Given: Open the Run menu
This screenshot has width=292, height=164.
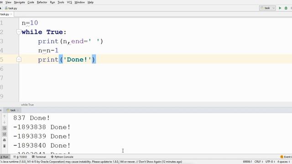Looking at the screenshot, I should [x=52, y=2].
